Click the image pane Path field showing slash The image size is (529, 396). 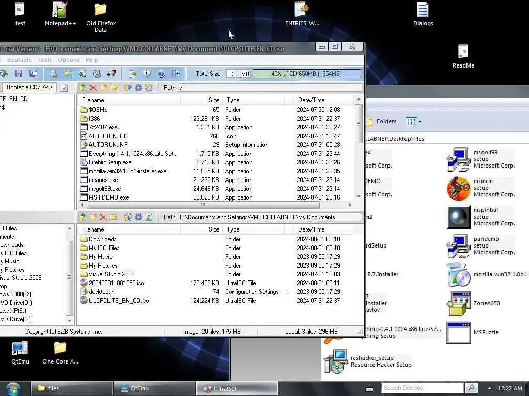tap(270, 88)
